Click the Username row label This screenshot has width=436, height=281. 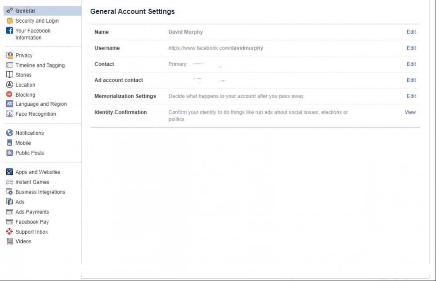point(107,48)
